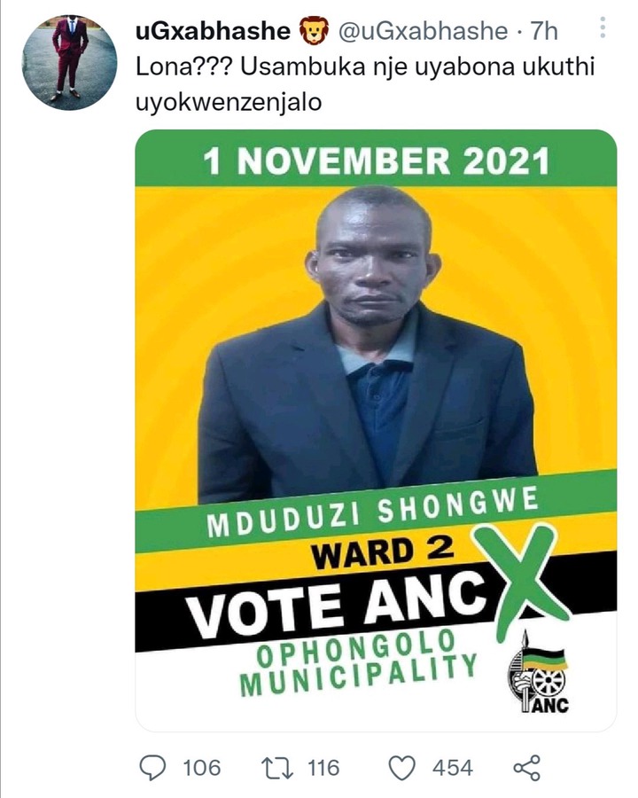Click the 1 NOVEMBER 2021 poster header

(376, 160)
